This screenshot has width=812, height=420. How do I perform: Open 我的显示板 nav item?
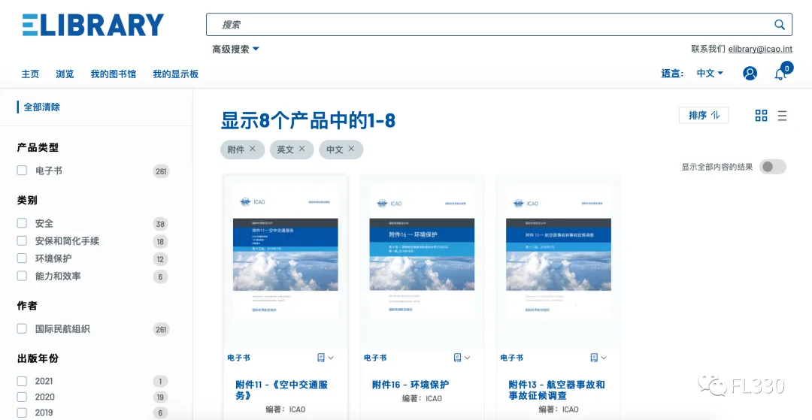[175, 74]
